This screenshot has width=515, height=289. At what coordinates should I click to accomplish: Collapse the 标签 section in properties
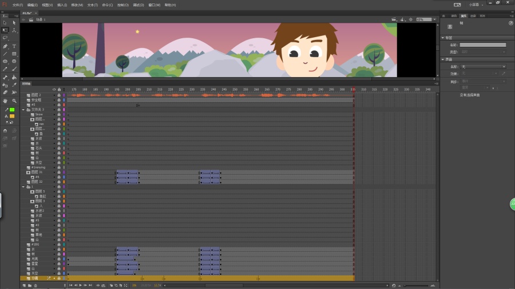pyautogui.click(x=443, y=38)
